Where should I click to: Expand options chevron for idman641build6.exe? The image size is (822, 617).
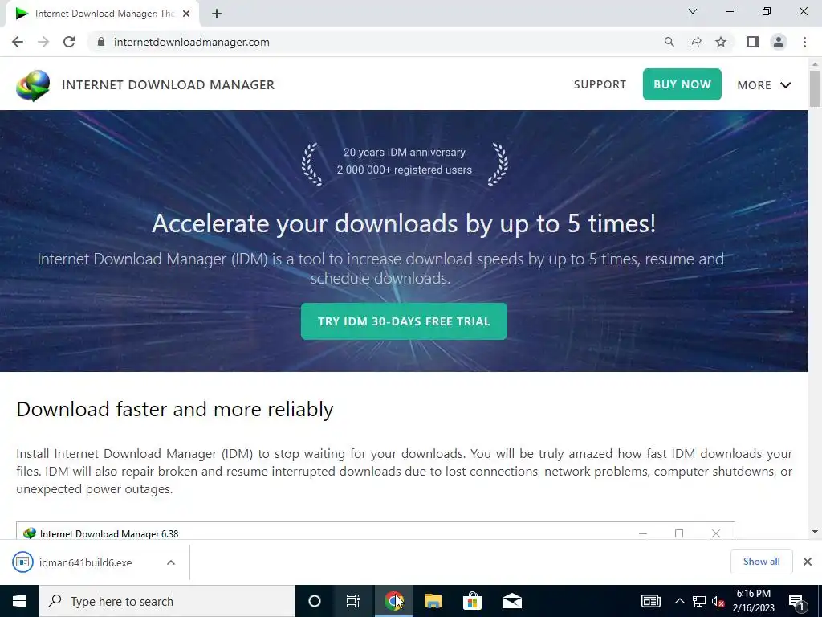click(x=171, y=562)
